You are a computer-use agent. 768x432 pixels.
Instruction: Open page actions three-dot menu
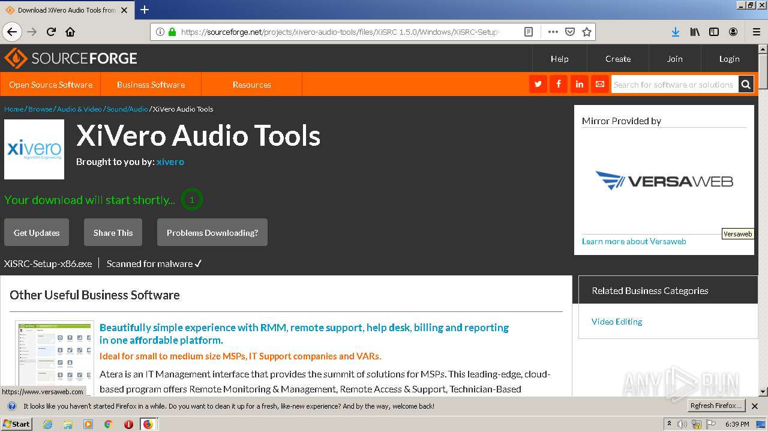coord(553,32)
